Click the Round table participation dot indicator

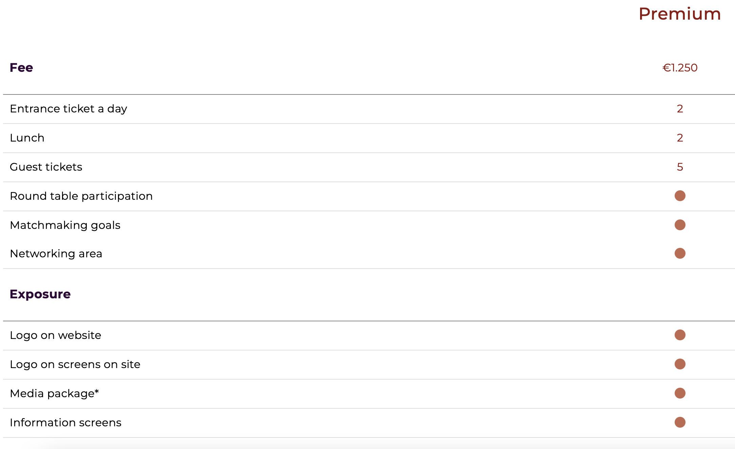tap(680, 196)
